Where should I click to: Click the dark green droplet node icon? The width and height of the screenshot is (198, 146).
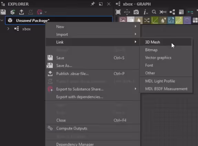tap(163, 20)
